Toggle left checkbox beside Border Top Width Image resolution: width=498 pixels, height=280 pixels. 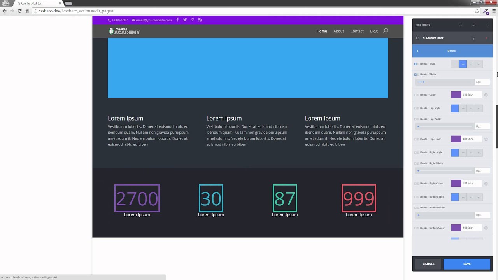coord(415,119)
